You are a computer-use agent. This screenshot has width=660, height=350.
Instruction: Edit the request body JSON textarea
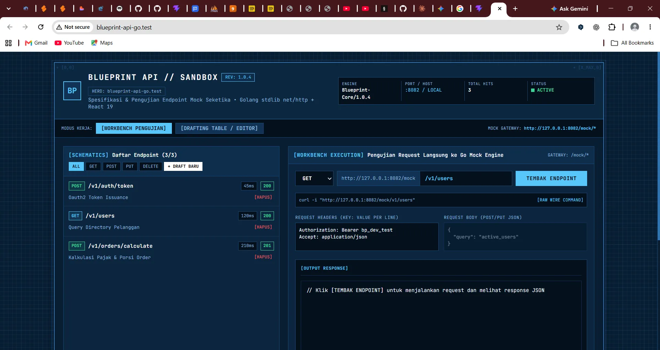click(515, 237)
